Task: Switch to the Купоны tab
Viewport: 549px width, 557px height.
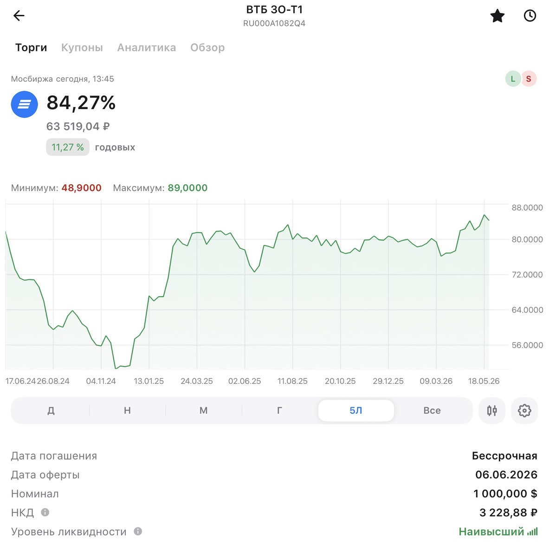Action: click(82, 47)
